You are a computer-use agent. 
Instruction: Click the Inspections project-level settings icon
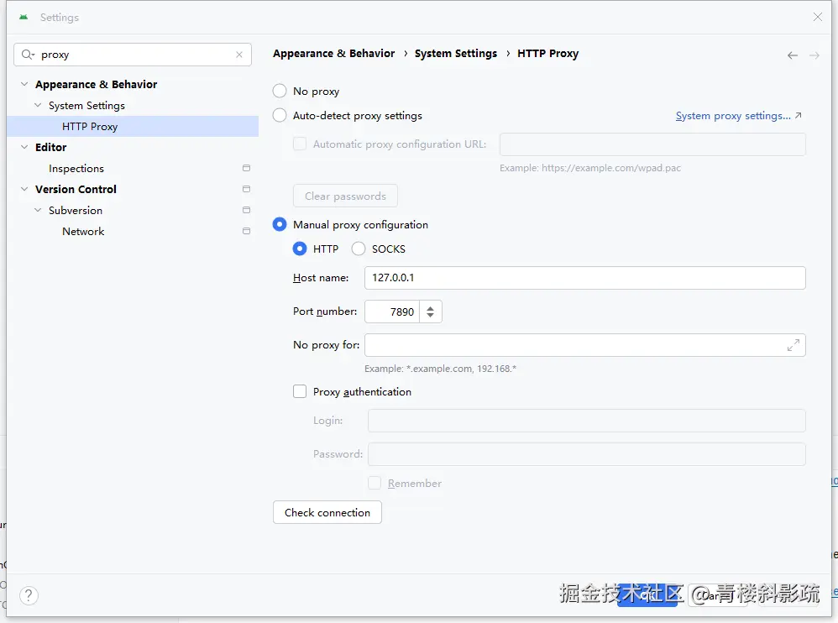point(246,169)
